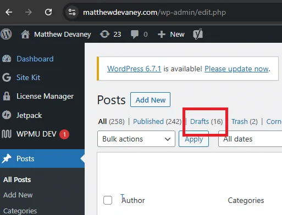Click the Categories column header
Screen dimensions: 282x215
pos(246,200)
